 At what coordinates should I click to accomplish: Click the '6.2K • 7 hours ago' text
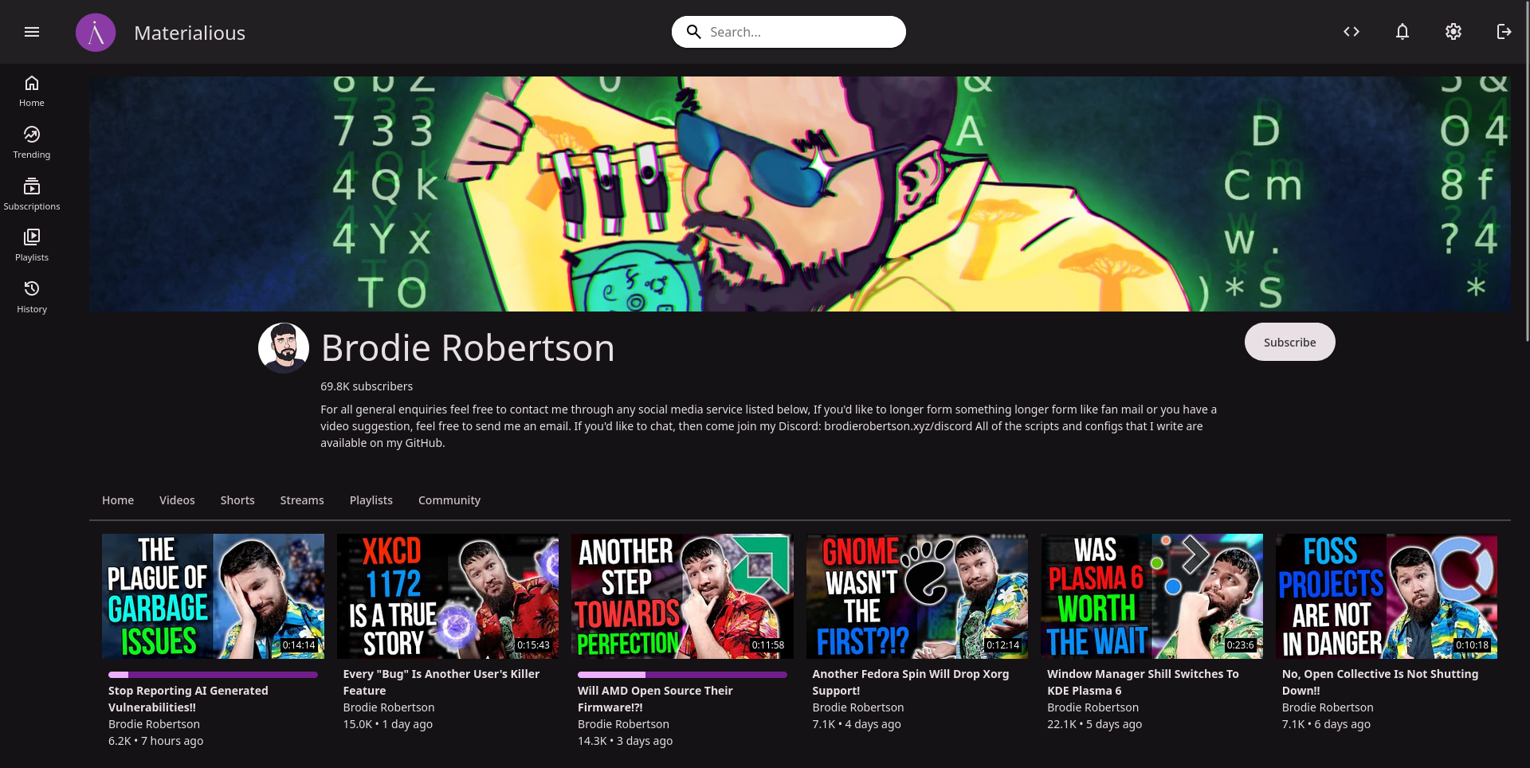(155, 741)
